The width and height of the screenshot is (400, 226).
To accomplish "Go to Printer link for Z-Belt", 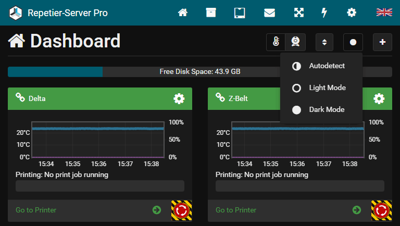I will click(236, 210).
